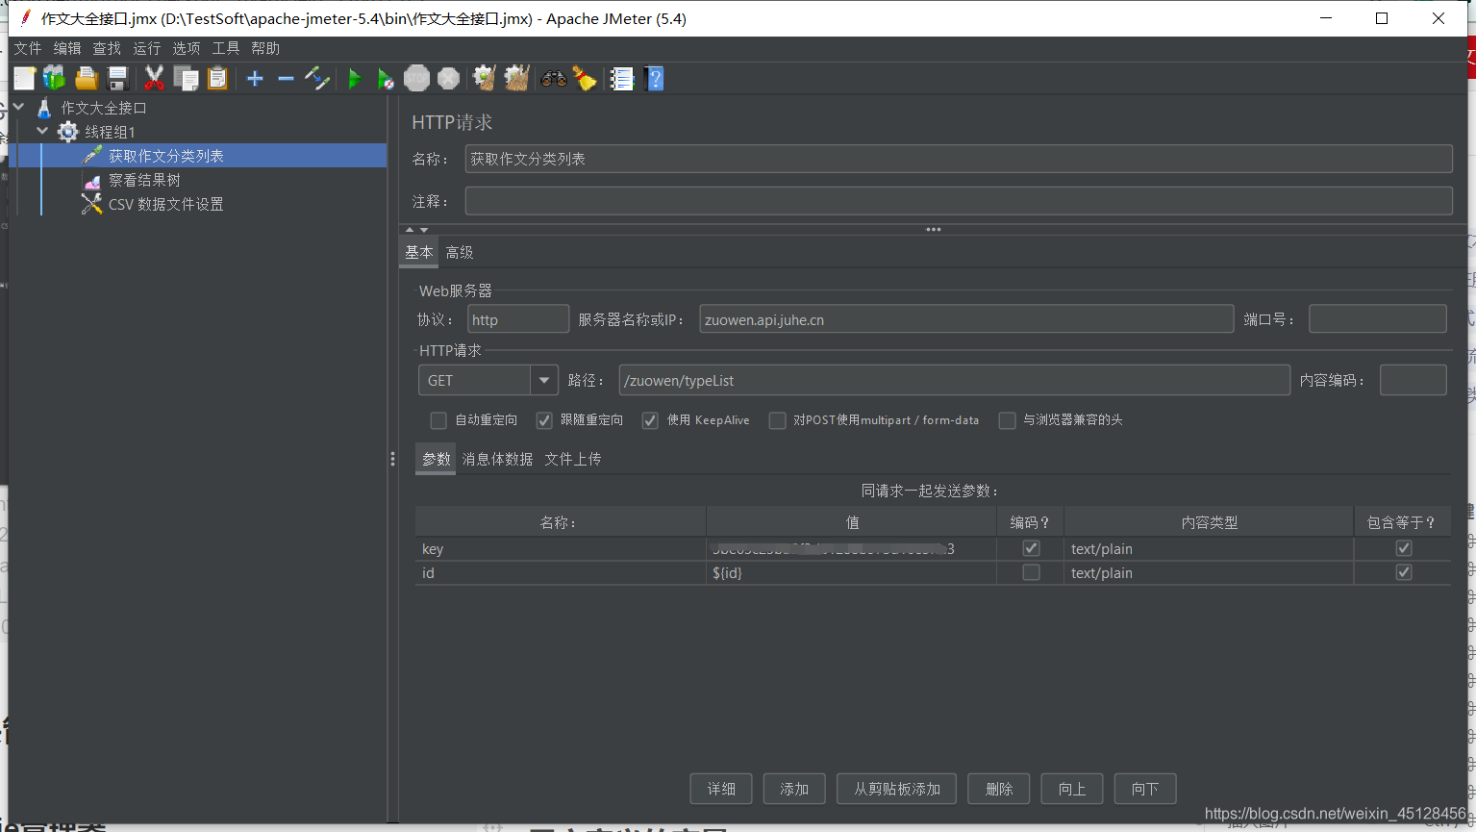Viewport: 1476px width, 832px height.
Task: Enable 与浏览器兼容的头 checkbox
Action: [x=1007, y=420]
